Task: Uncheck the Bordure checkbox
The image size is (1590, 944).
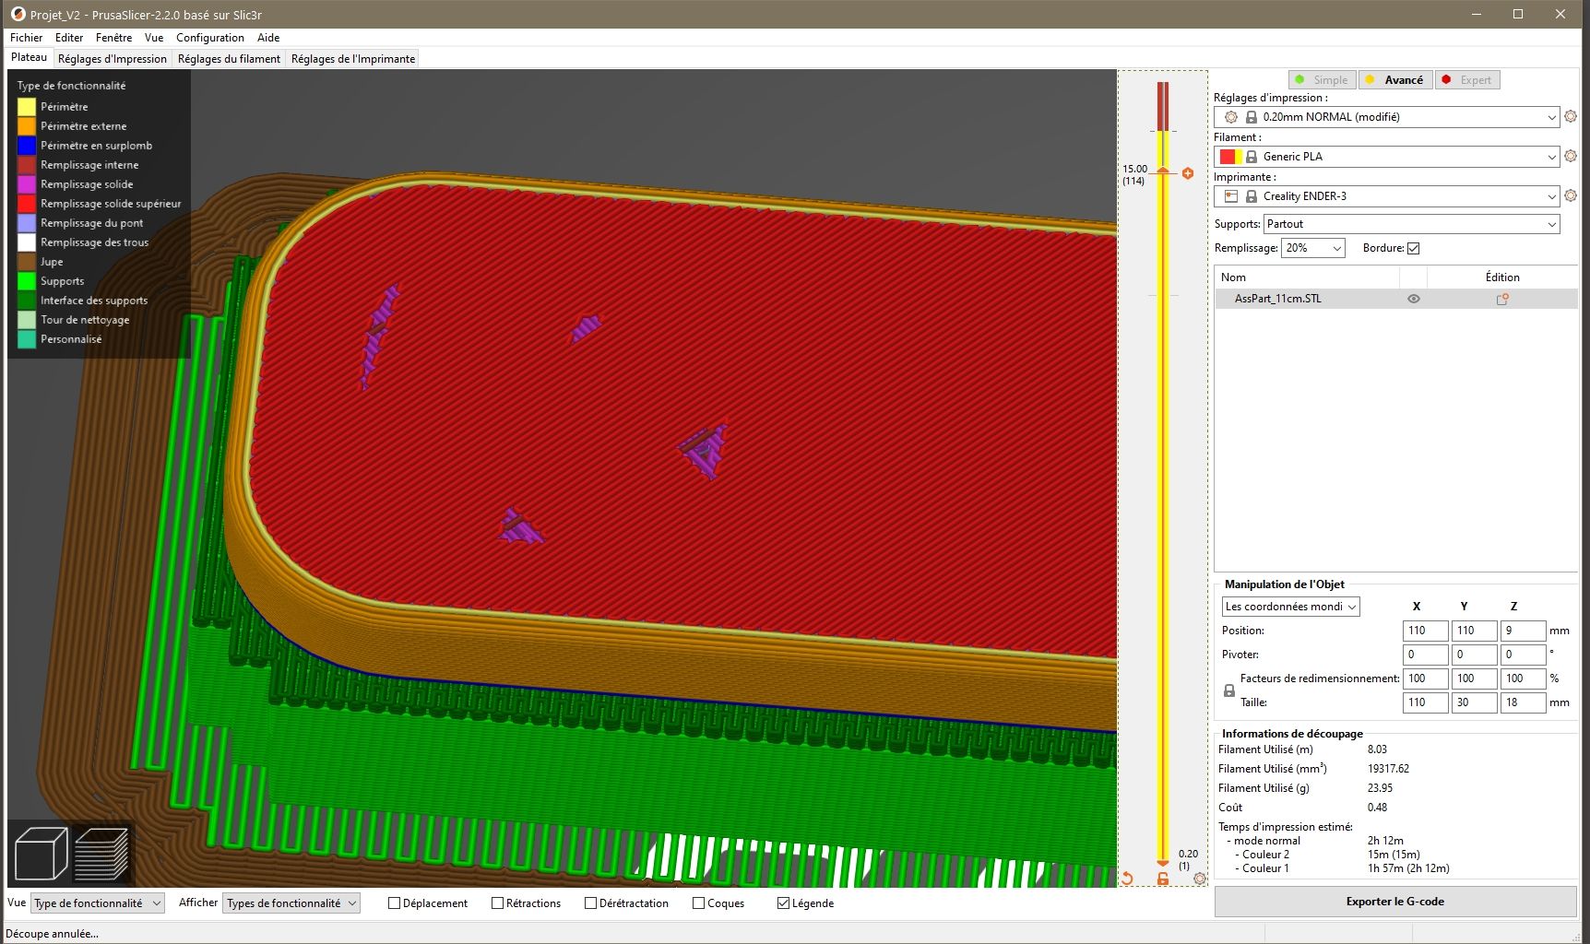Action: point(1414,248)
